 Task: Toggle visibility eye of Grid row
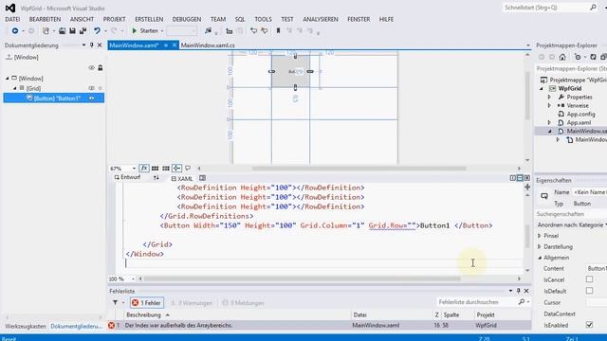[x=91, y=88]
